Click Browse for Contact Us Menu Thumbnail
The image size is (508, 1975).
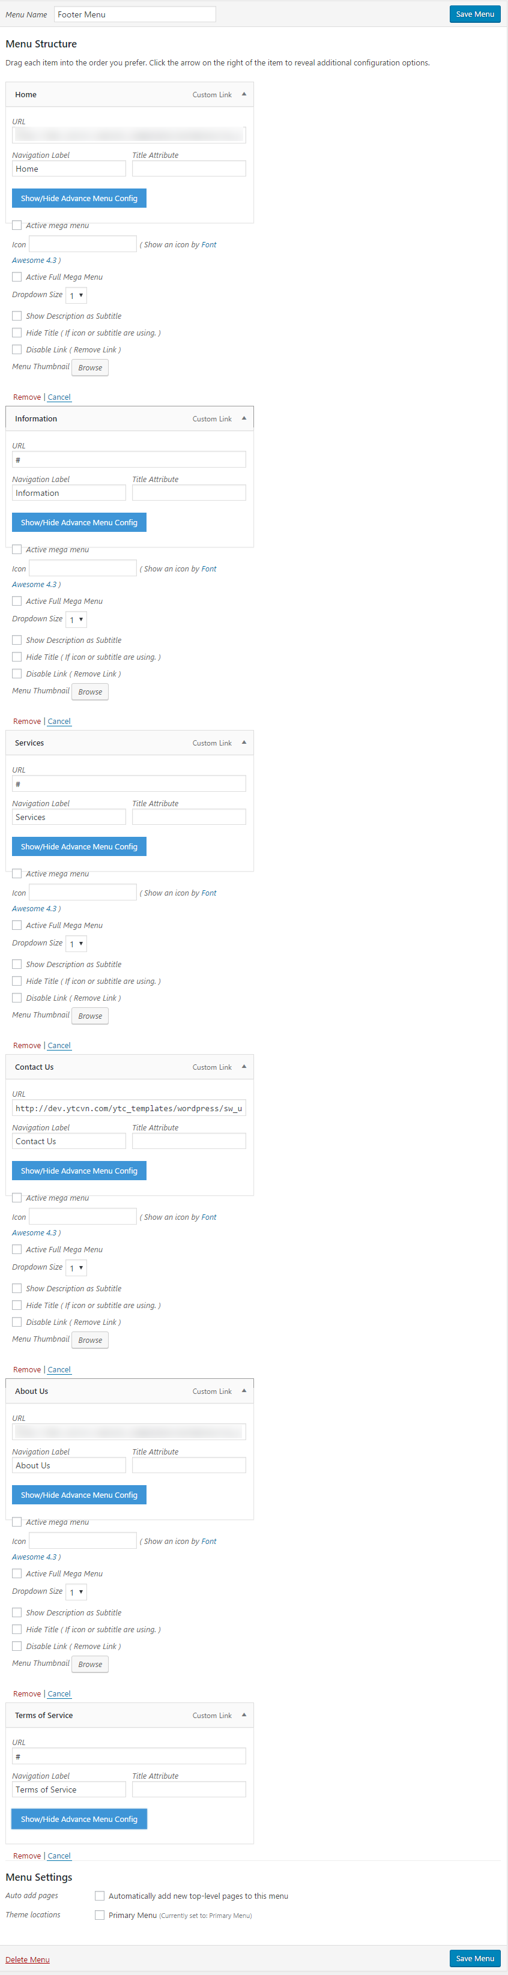[x=90, y=1340]
